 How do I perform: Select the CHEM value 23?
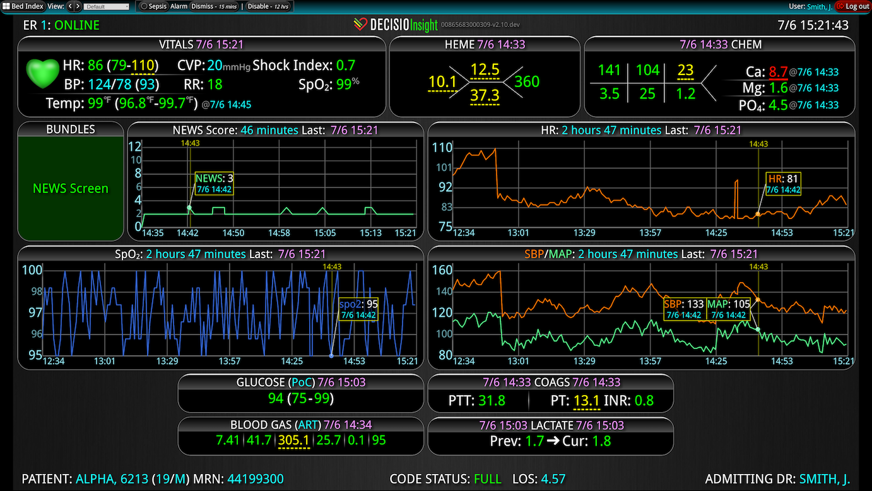pyautogui.click(x=685, y=70)
